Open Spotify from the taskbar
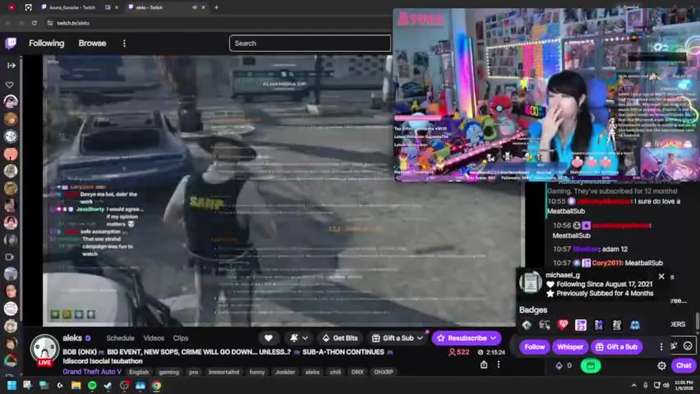Screen dimensions: 700x394 point(92,385)
